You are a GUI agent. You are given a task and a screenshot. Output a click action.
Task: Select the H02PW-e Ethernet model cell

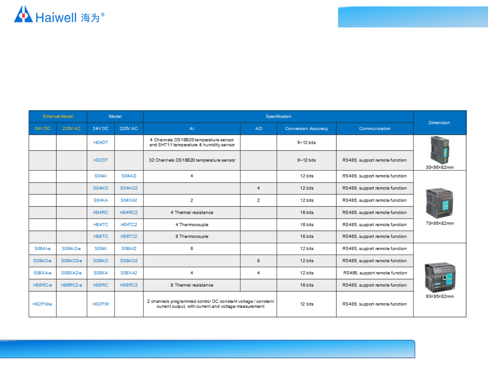42,304
